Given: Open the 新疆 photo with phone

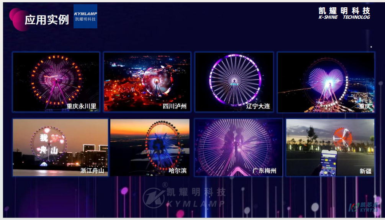Looking at the screenshot, I should (x=330, y=147).
